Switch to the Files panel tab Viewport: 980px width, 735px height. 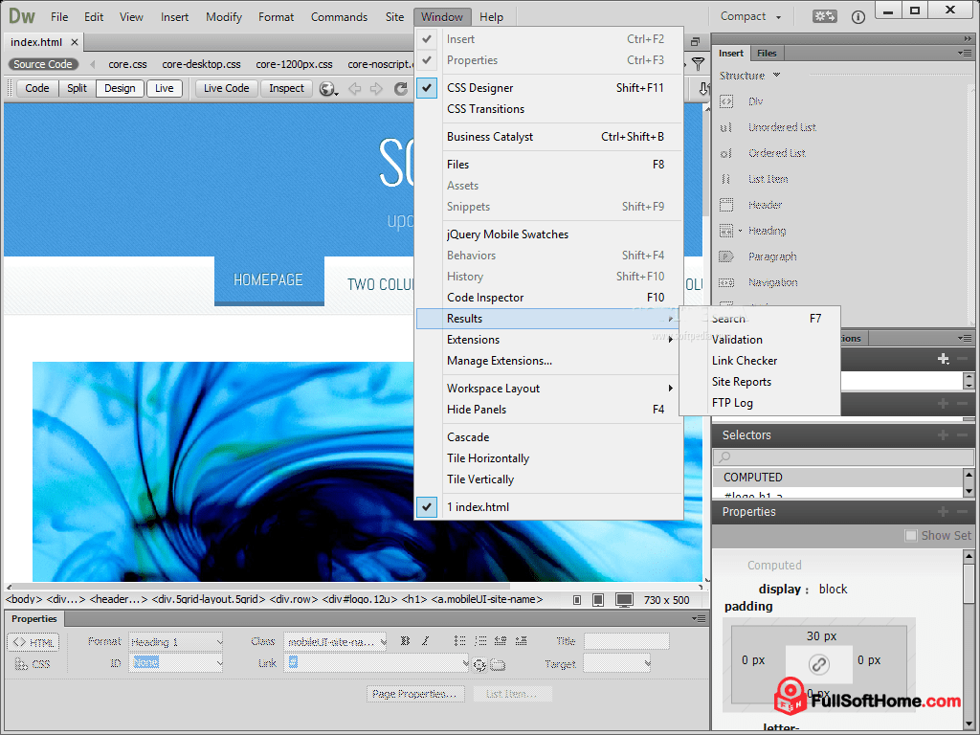tap(767, 54)
